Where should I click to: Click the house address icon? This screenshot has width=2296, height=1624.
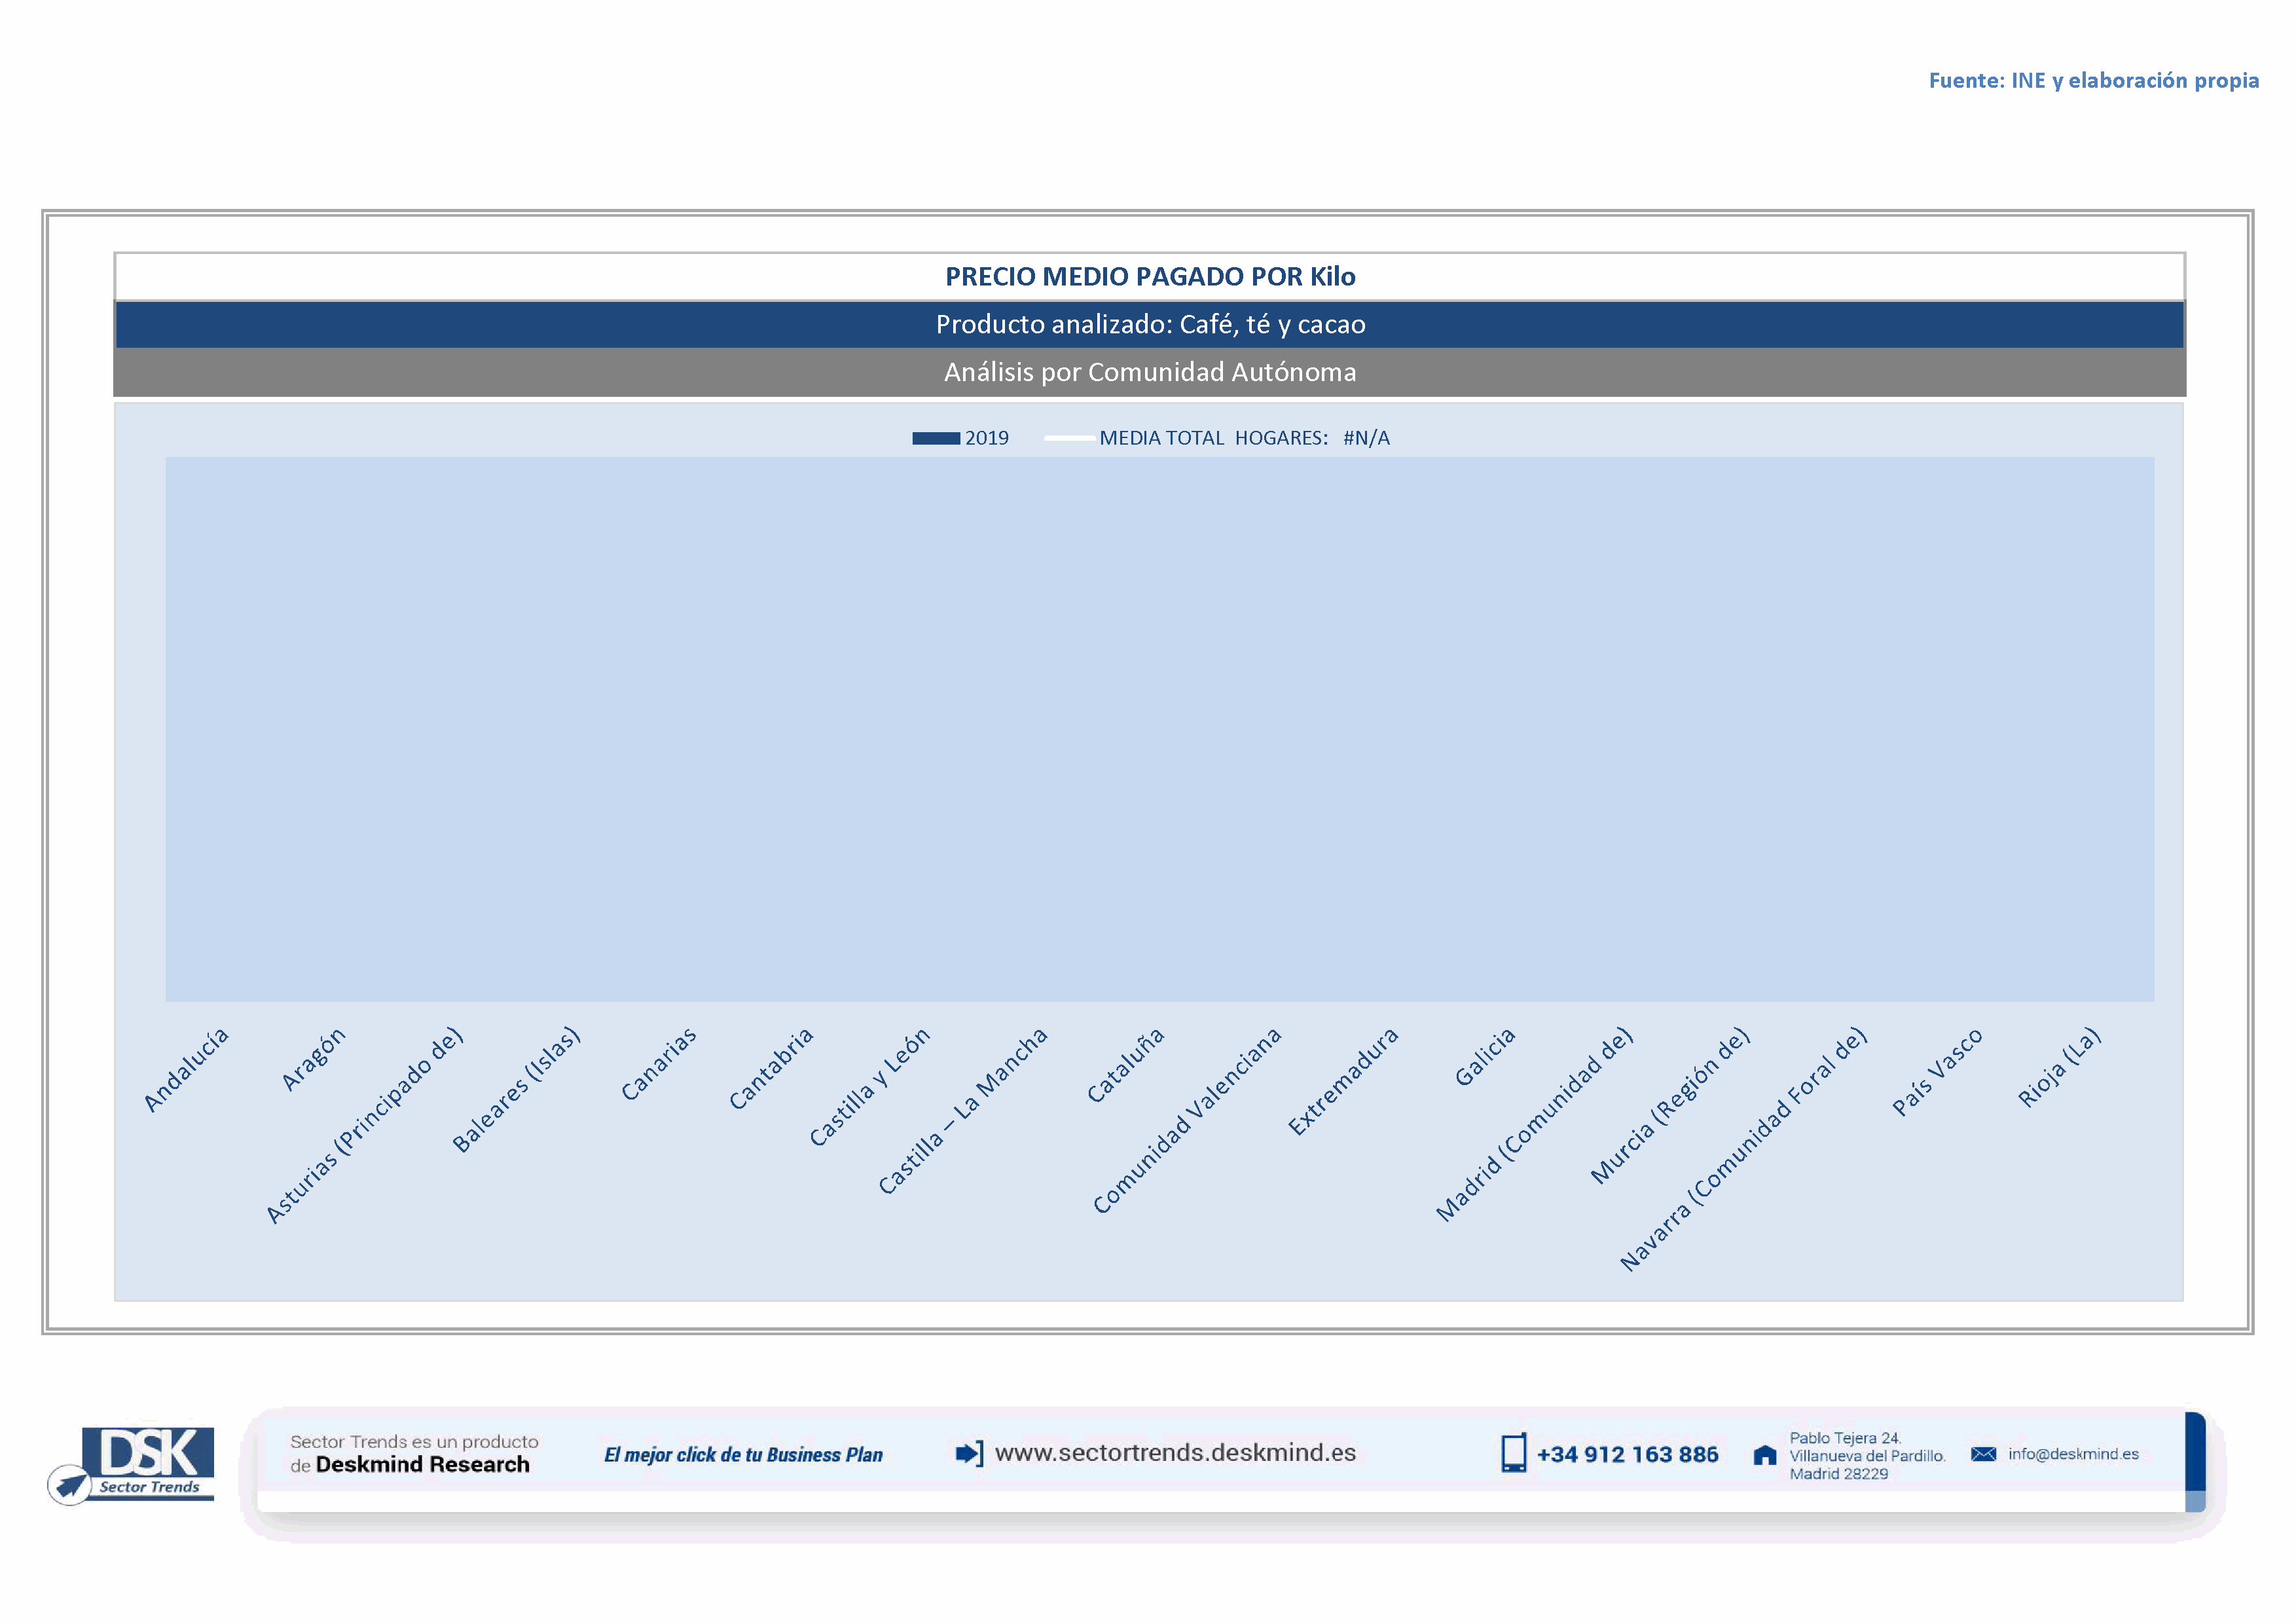[x=1765, y=1455]
